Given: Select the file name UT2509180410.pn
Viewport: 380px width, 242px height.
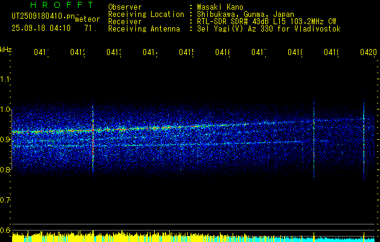Looking at the screenshot, I should [43, 16].
